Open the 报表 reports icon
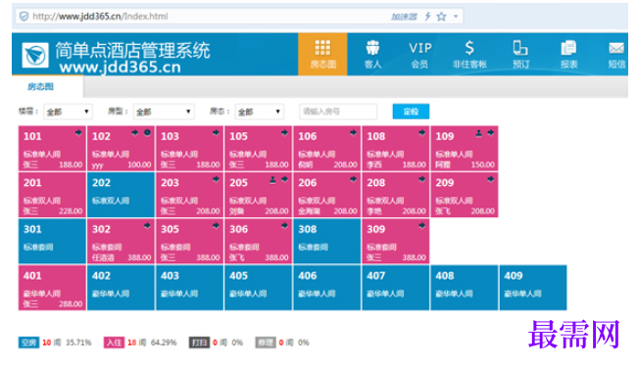The height and width of the screenshot is (365, 638). (568, 55)
